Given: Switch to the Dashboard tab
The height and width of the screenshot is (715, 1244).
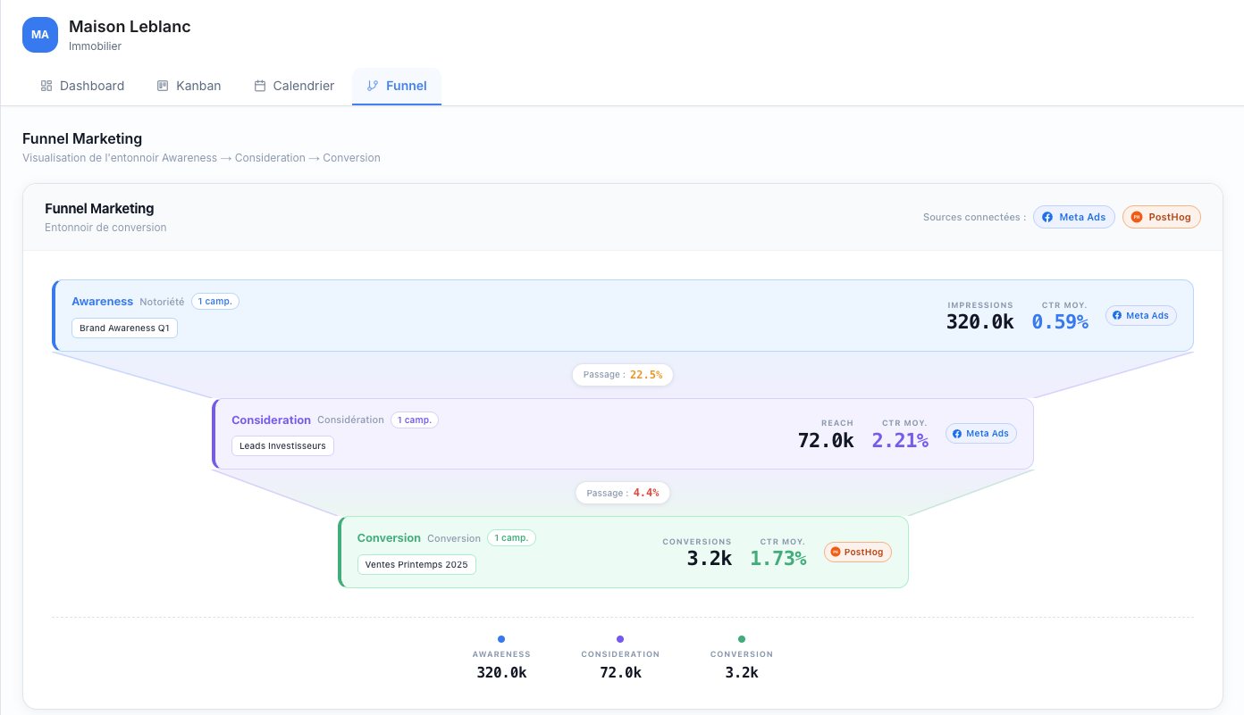Looking at the screenshot, I should (81, 86).
